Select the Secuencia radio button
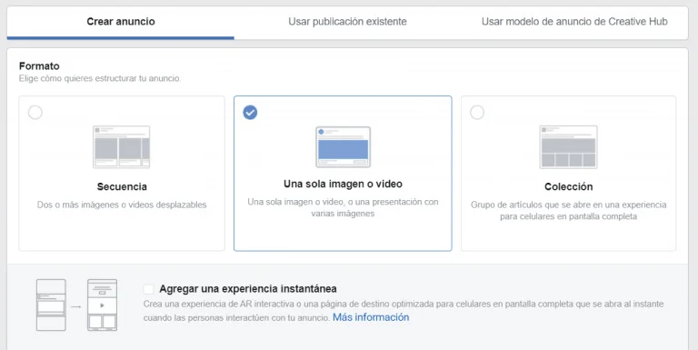The width and height of the screenshot is (698, 350). tap(35, 112)
